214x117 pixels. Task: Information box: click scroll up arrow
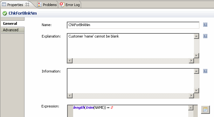point(197,71)
